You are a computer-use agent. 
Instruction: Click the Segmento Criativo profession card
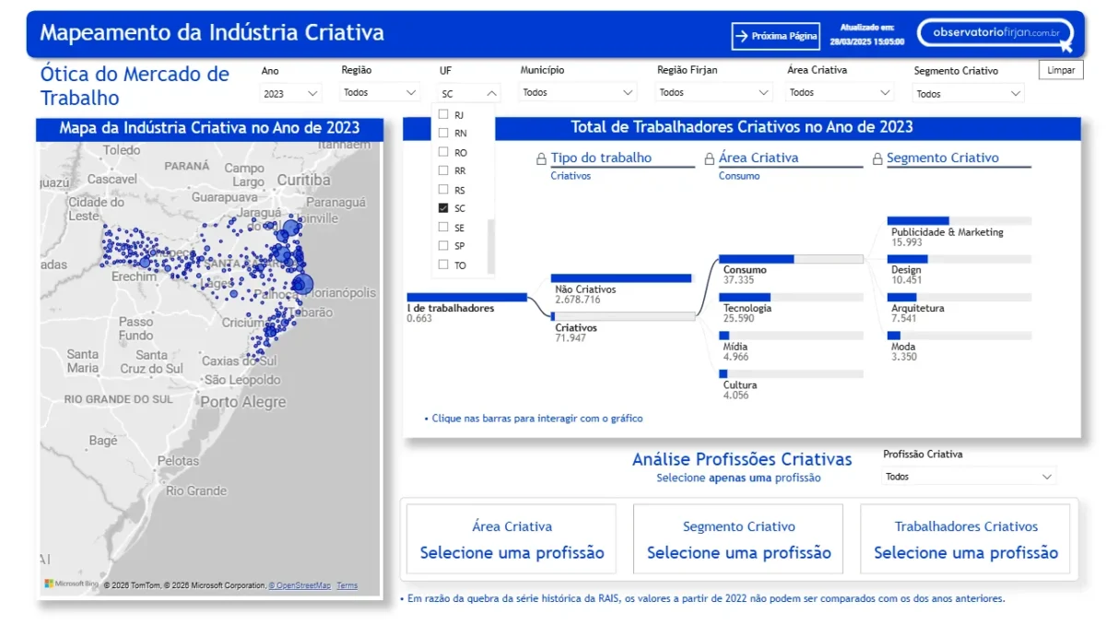[738, 539]
